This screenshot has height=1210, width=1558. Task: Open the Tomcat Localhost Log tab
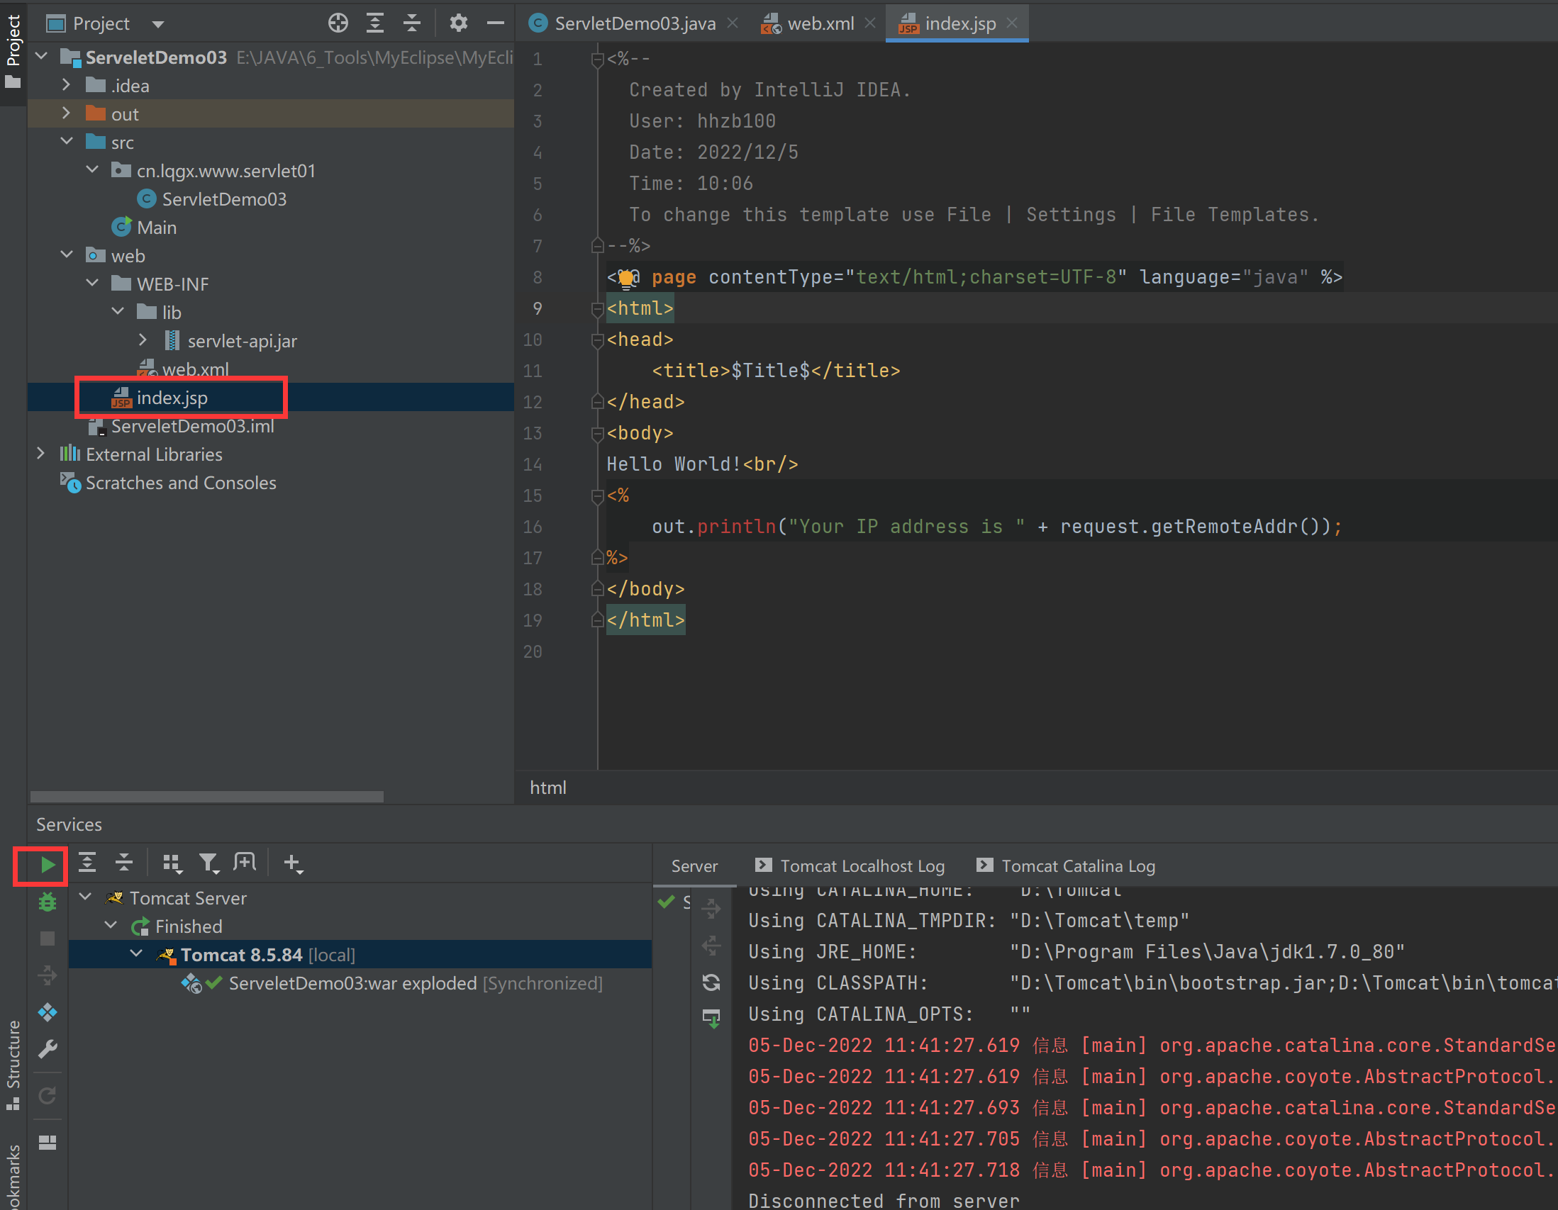point(850,866)
